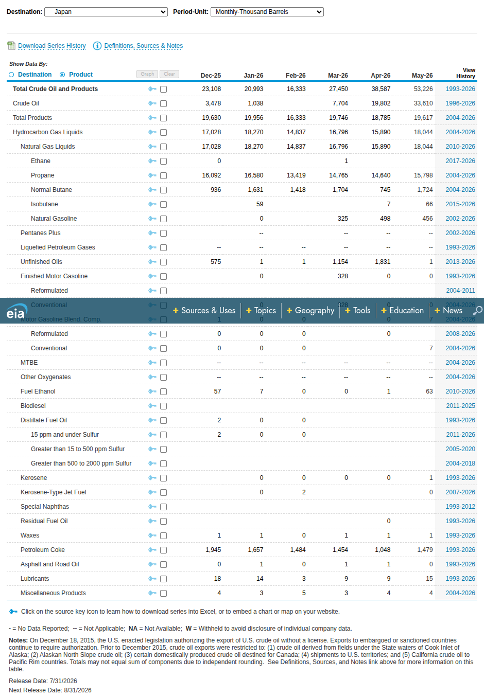
Task: Open the 1993-2026 history link for Waxes
Action: click(460, 535)
